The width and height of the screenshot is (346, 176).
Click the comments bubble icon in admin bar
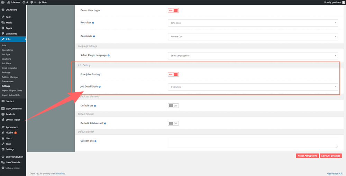(x=32, y=2)
